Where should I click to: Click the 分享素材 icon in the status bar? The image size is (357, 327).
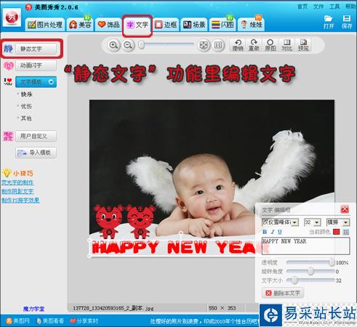coord(73,321)
